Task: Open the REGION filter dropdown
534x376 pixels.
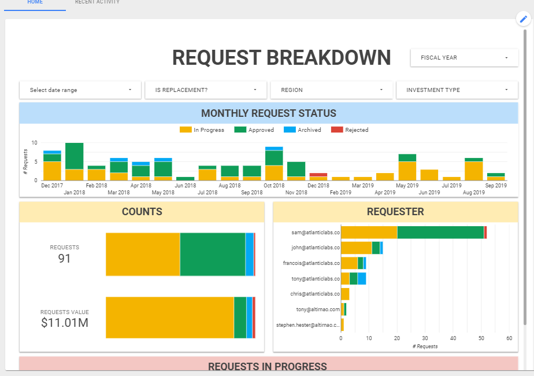Action: click(x=331, y=90)
